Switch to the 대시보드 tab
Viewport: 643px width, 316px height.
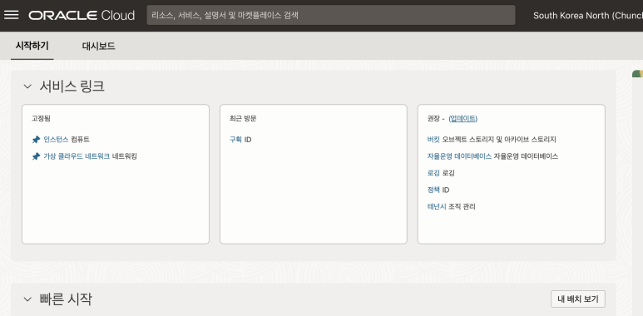(x=98, y=47)
